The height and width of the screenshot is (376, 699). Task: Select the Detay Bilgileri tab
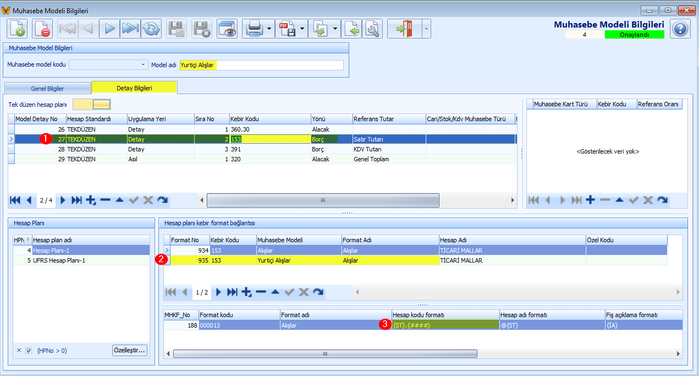[134, 88]
